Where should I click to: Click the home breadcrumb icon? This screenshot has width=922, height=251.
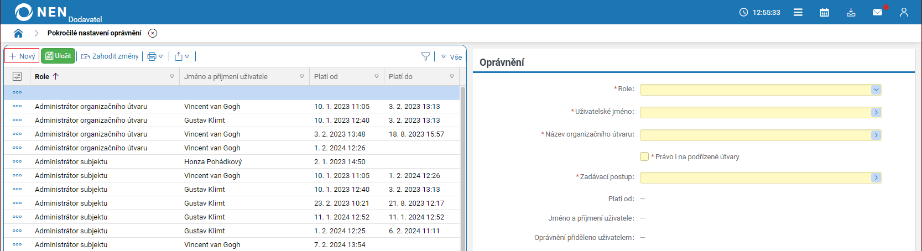[x=18, y=33]
